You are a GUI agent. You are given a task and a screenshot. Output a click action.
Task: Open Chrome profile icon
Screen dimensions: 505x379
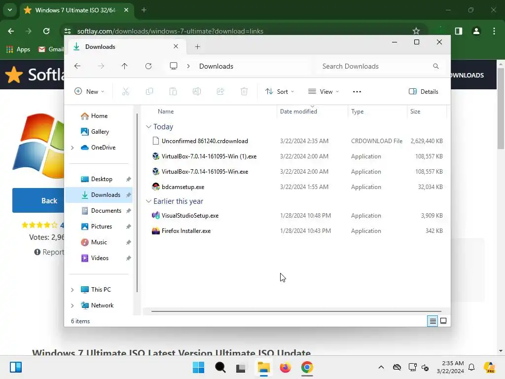(x=476, y=31)
